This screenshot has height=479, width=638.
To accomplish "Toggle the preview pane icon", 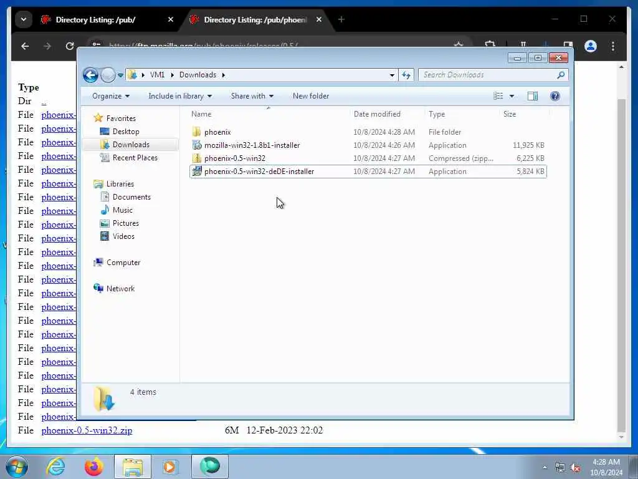I will (533, 96).
